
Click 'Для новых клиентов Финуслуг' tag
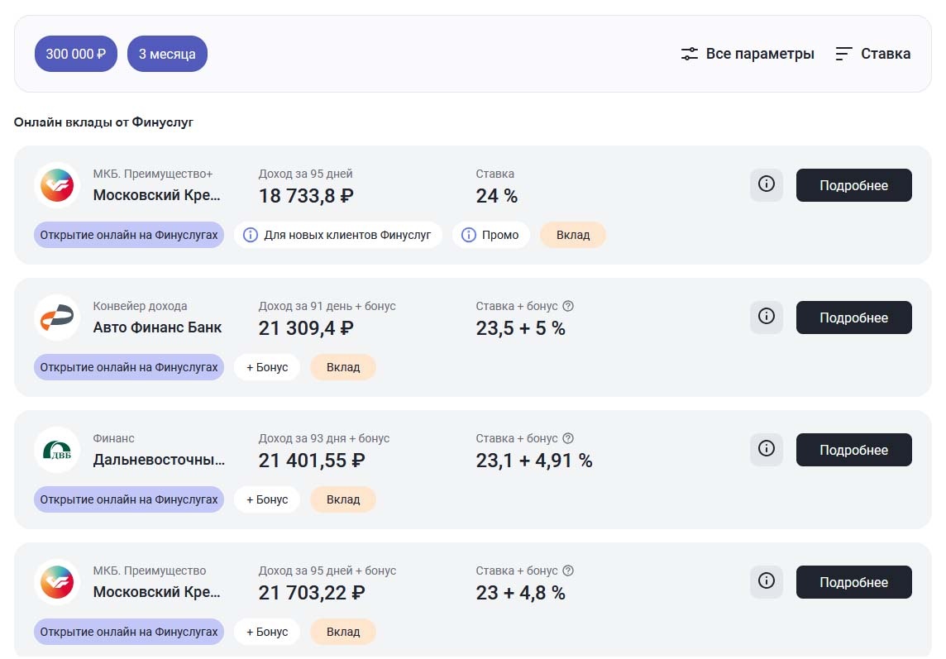point(338,235)
